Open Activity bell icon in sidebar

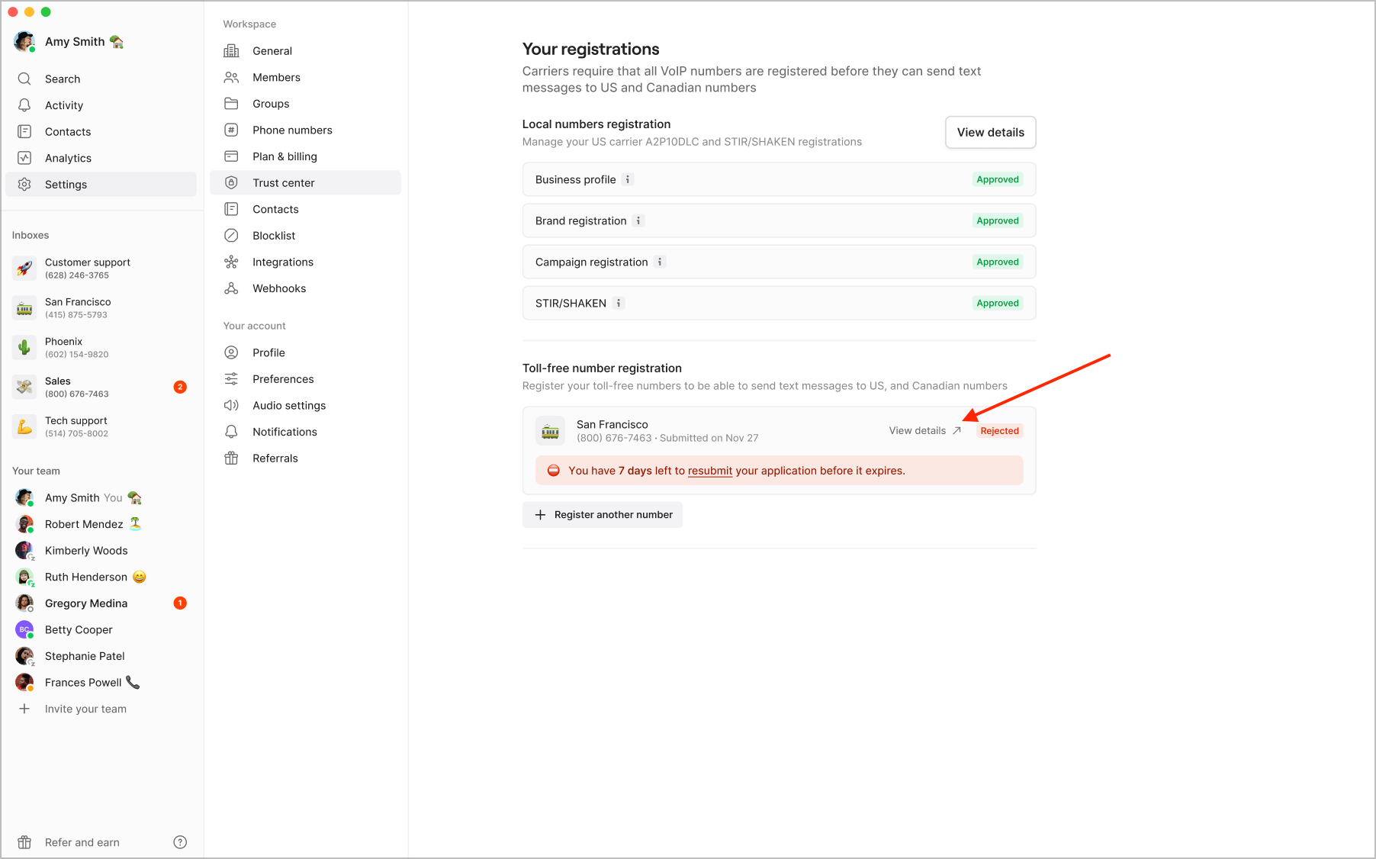(x=24, y=105)
